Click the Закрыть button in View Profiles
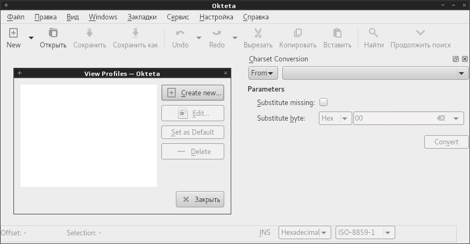470x244 pixels. pos(200,199)
